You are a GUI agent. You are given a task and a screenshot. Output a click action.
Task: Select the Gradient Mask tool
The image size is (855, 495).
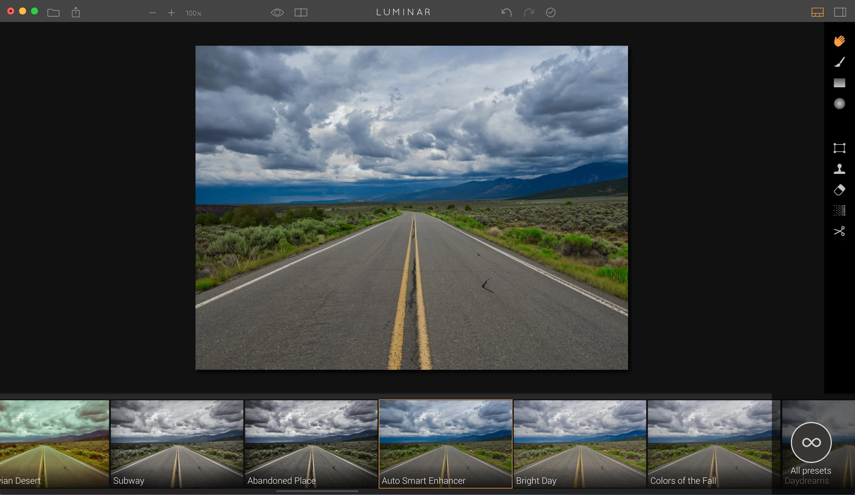pos(839,83)
